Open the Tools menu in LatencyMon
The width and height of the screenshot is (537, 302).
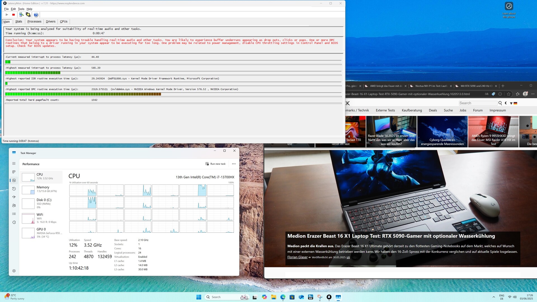pos(21,9)
